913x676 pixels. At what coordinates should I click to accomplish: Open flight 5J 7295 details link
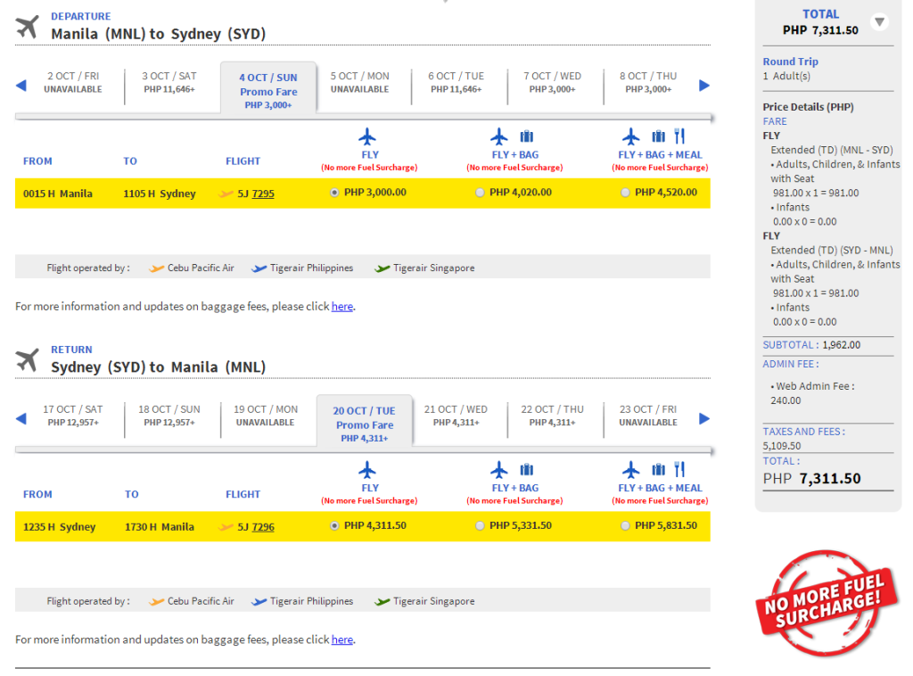coord(263,194)
